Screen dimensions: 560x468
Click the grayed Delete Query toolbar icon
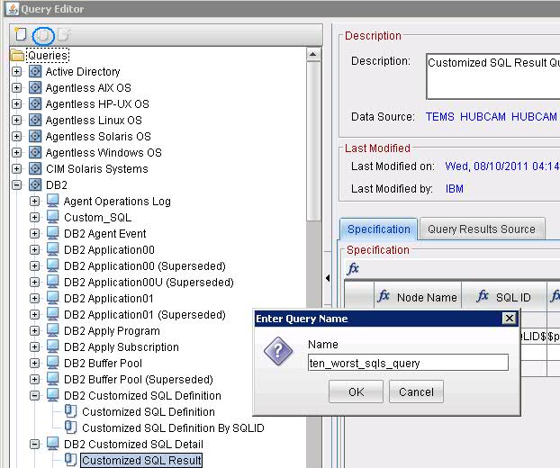(64, 34)
